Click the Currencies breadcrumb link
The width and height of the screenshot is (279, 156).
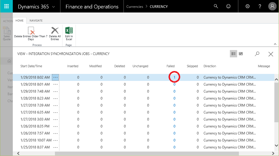click(135, 7)
